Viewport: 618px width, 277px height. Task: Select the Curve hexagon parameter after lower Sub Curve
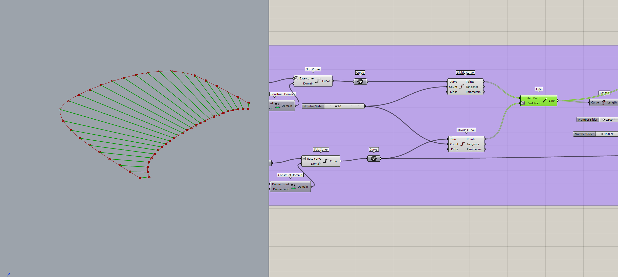(x=373, y=158)
